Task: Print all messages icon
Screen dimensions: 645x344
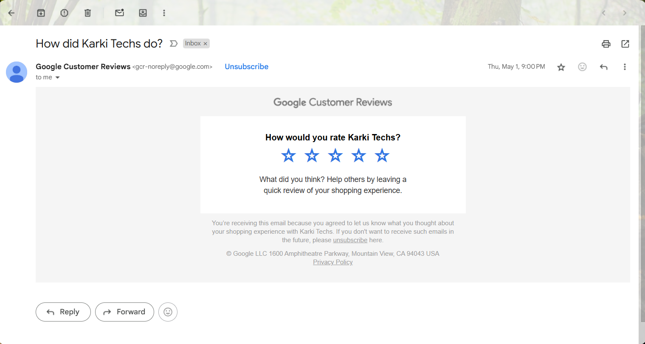Action: pos(606,44)
